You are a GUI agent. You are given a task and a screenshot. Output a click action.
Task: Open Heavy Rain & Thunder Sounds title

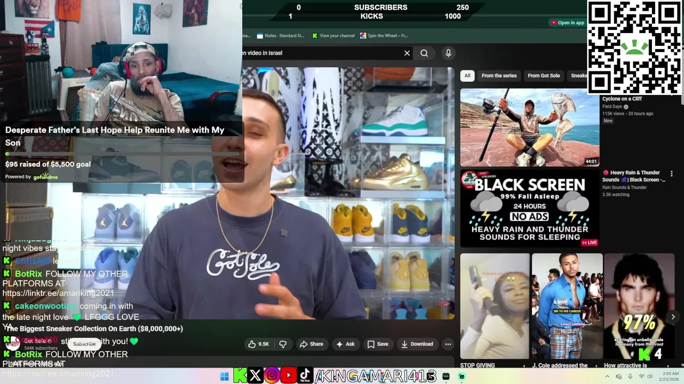point(634,176)
